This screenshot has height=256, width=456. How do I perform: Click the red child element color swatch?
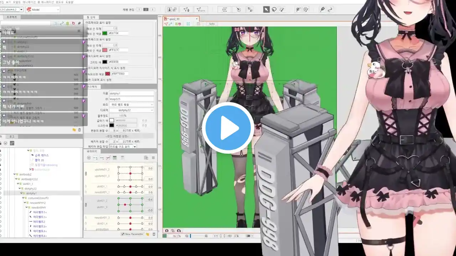[108, 74]
